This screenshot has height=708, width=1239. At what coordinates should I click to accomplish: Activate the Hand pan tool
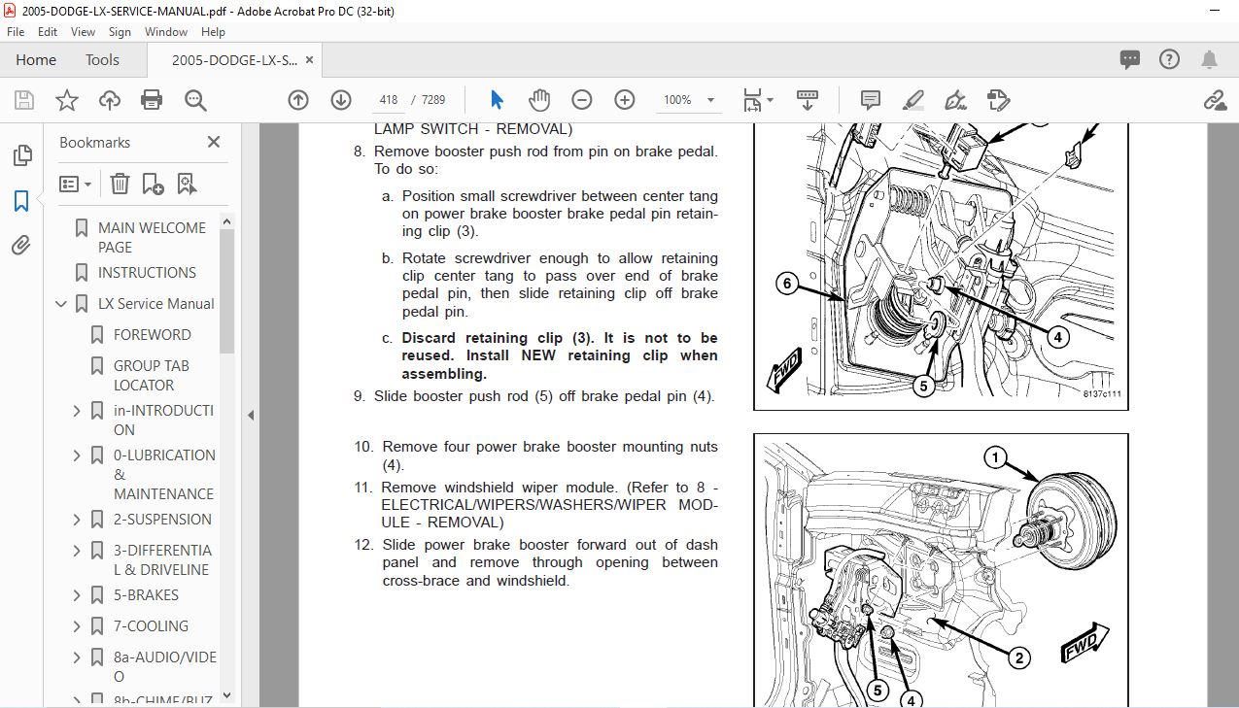tap(539, 100)
